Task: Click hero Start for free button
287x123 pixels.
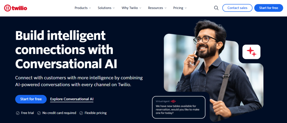Action: 31,99
